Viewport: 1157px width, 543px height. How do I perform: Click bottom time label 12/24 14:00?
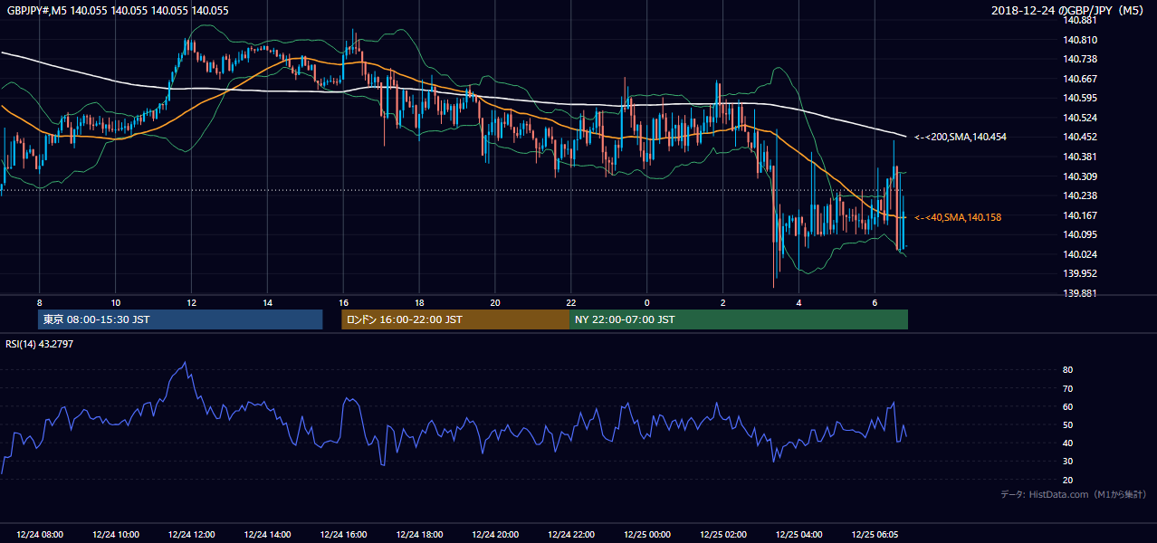tap(267, 535)
